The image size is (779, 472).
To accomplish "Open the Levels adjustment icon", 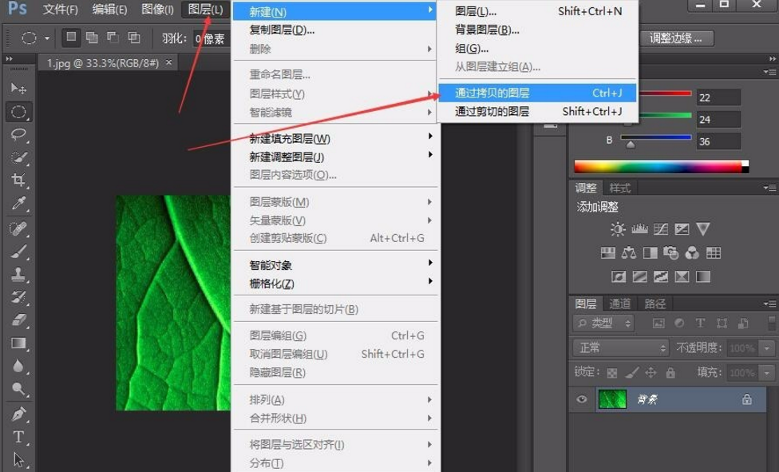I will (639, 229).
